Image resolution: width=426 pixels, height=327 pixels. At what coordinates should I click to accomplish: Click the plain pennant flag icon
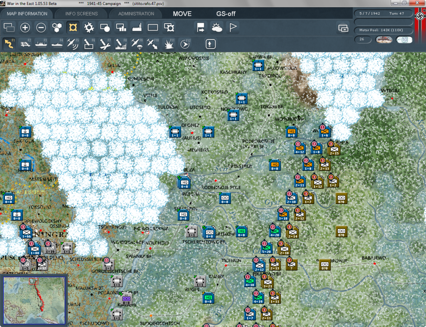(x=233, y=27)
